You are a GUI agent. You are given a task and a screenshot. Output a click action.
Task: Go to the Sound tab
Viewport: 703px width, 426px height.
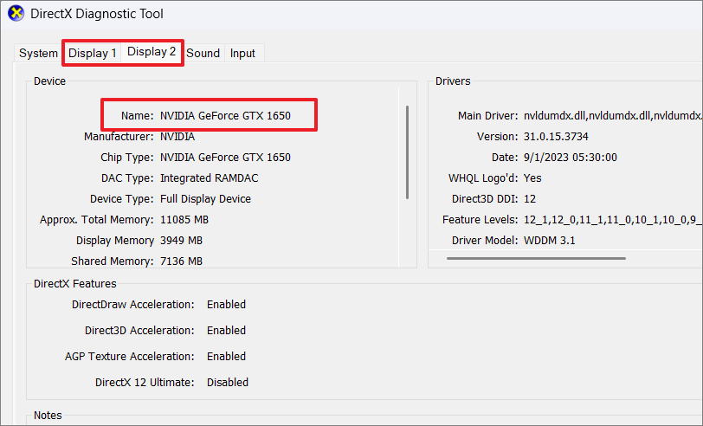click(x=203, y=53)
